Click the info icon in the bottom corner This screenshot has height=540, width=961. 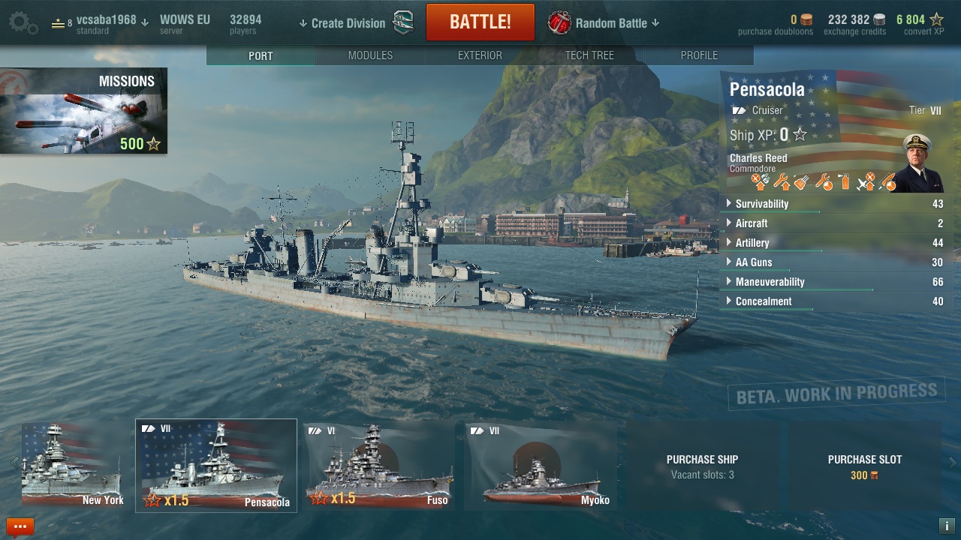(x=947, y=526)
